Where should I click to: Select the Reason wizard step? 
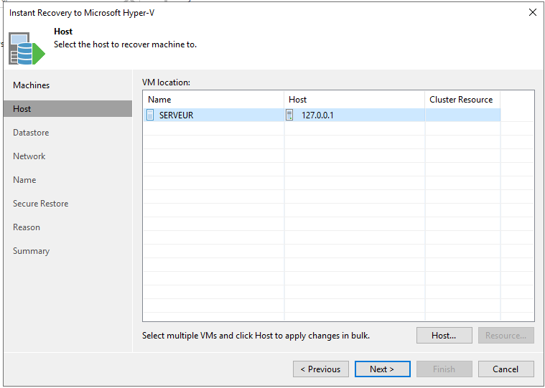(x=27, y=227)
